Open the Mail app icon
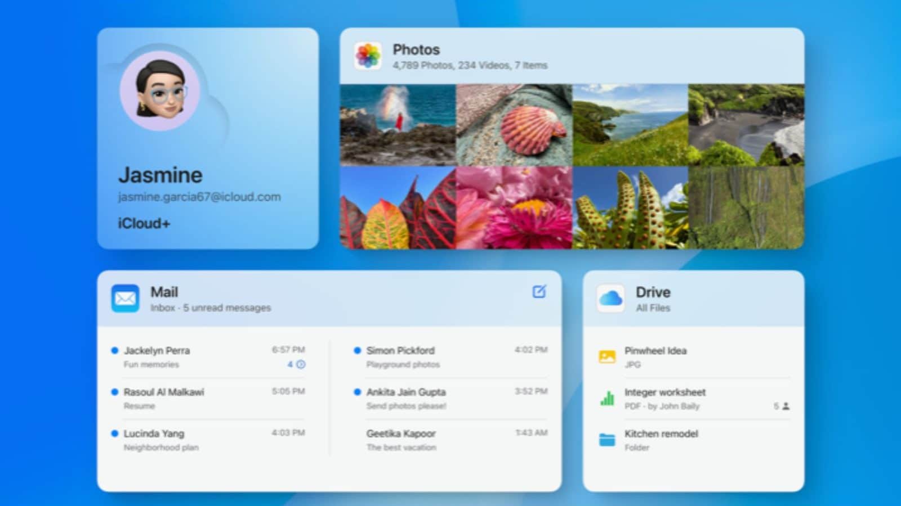Viewport: 901px width, 506px height. tap(125, 299)
